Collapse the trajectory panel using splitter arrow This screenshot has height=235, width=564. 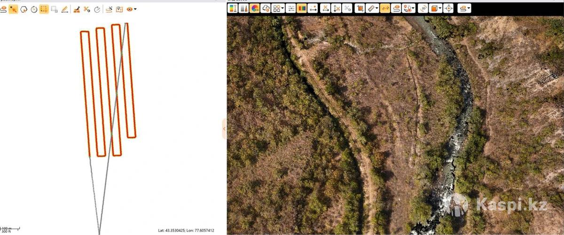(224, 129)
